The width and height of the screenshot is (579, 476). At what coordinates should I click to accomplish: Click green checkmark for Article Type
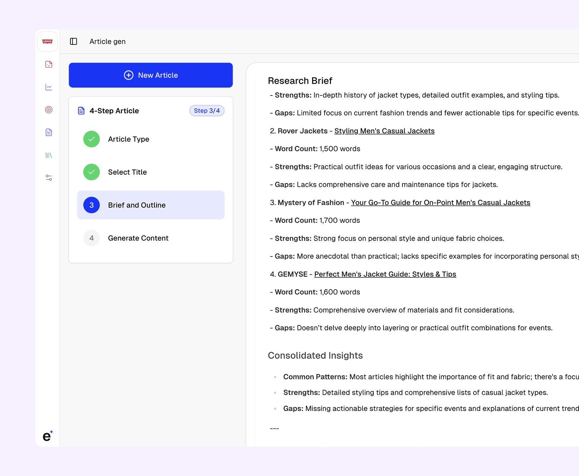point(91,139)
